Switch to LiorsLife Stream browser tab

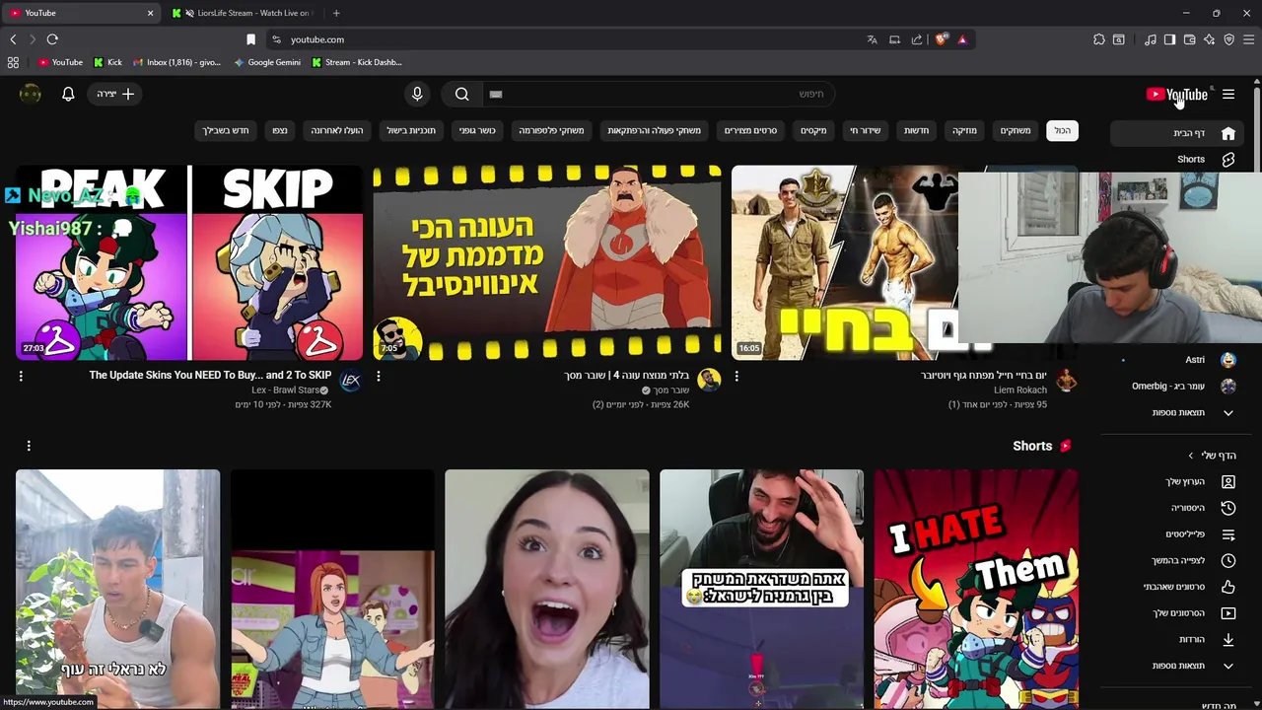click(244, 13)
